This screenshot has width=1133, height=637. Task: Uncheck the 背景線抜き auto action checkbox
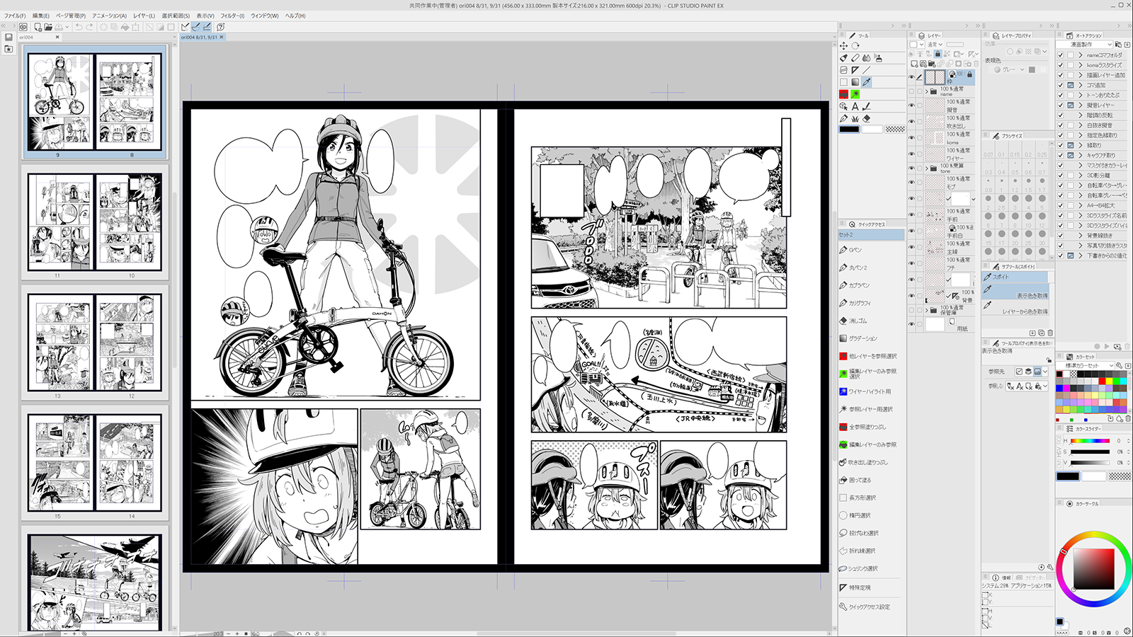[x=1061, y=236]
